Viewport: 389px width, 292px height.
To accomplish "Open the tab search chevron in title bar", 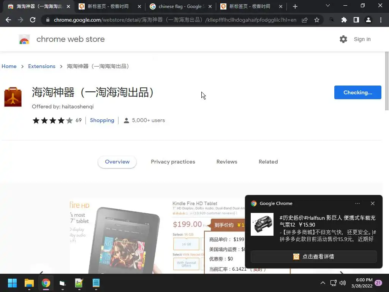I will tap(328, 5).
